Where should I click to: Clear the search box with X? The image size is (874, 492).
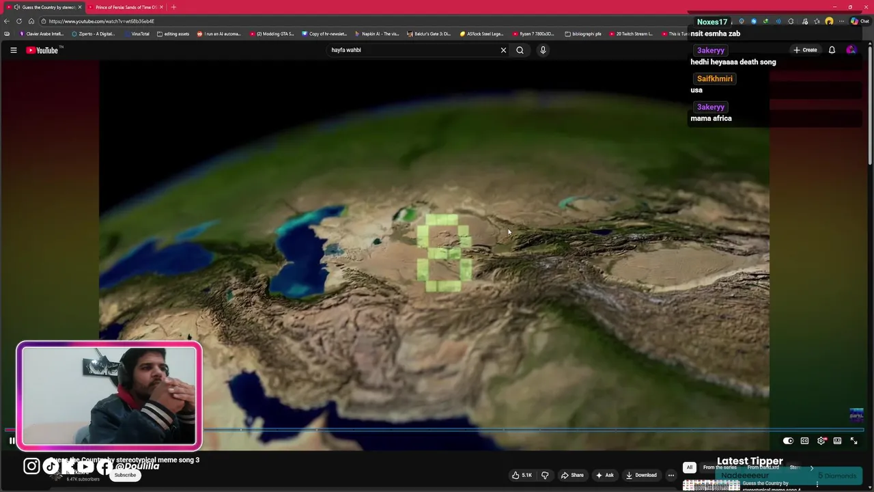[503, 50]
